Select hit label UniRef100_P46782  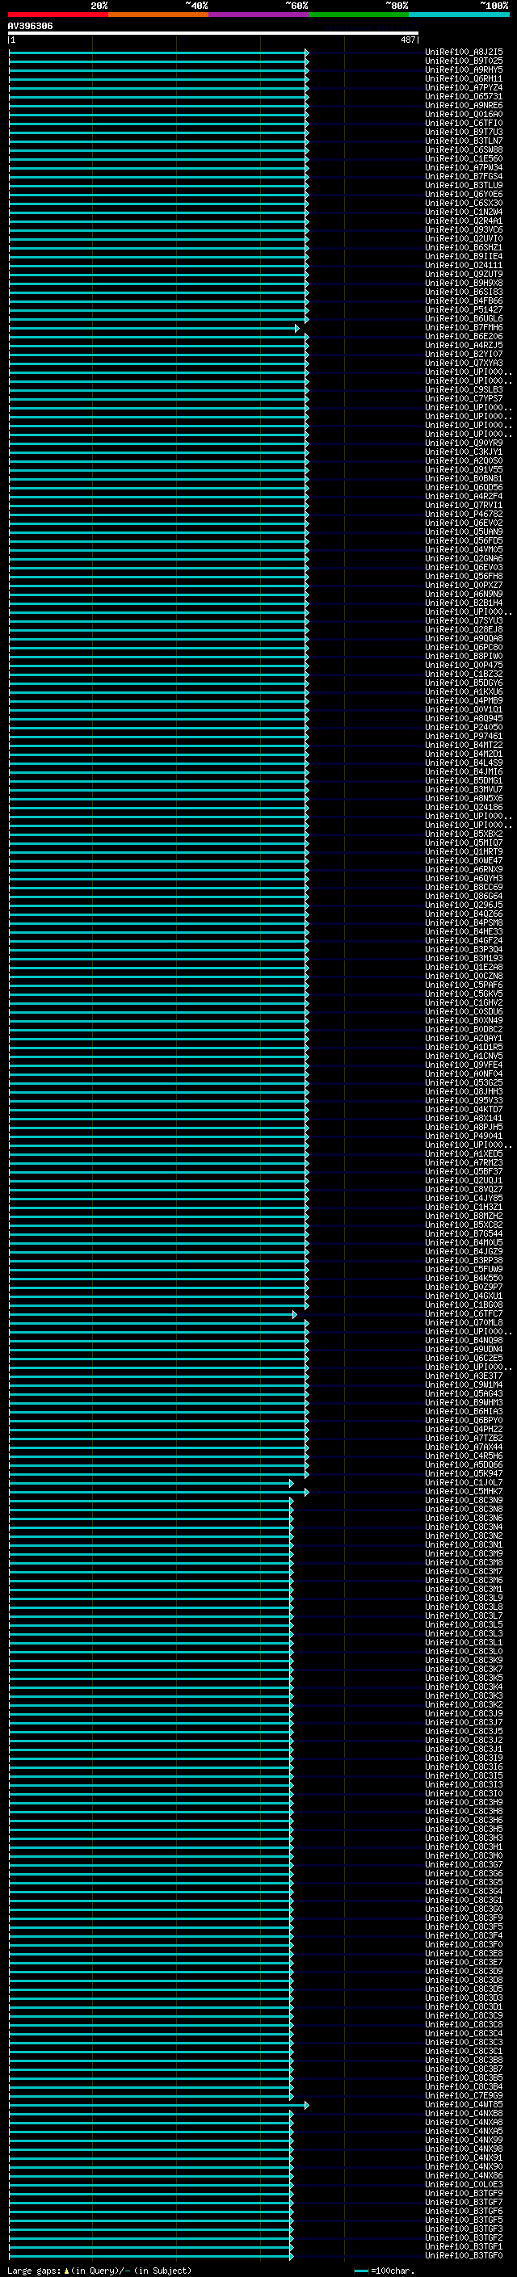pyautogui.click(x=464, y=514)
